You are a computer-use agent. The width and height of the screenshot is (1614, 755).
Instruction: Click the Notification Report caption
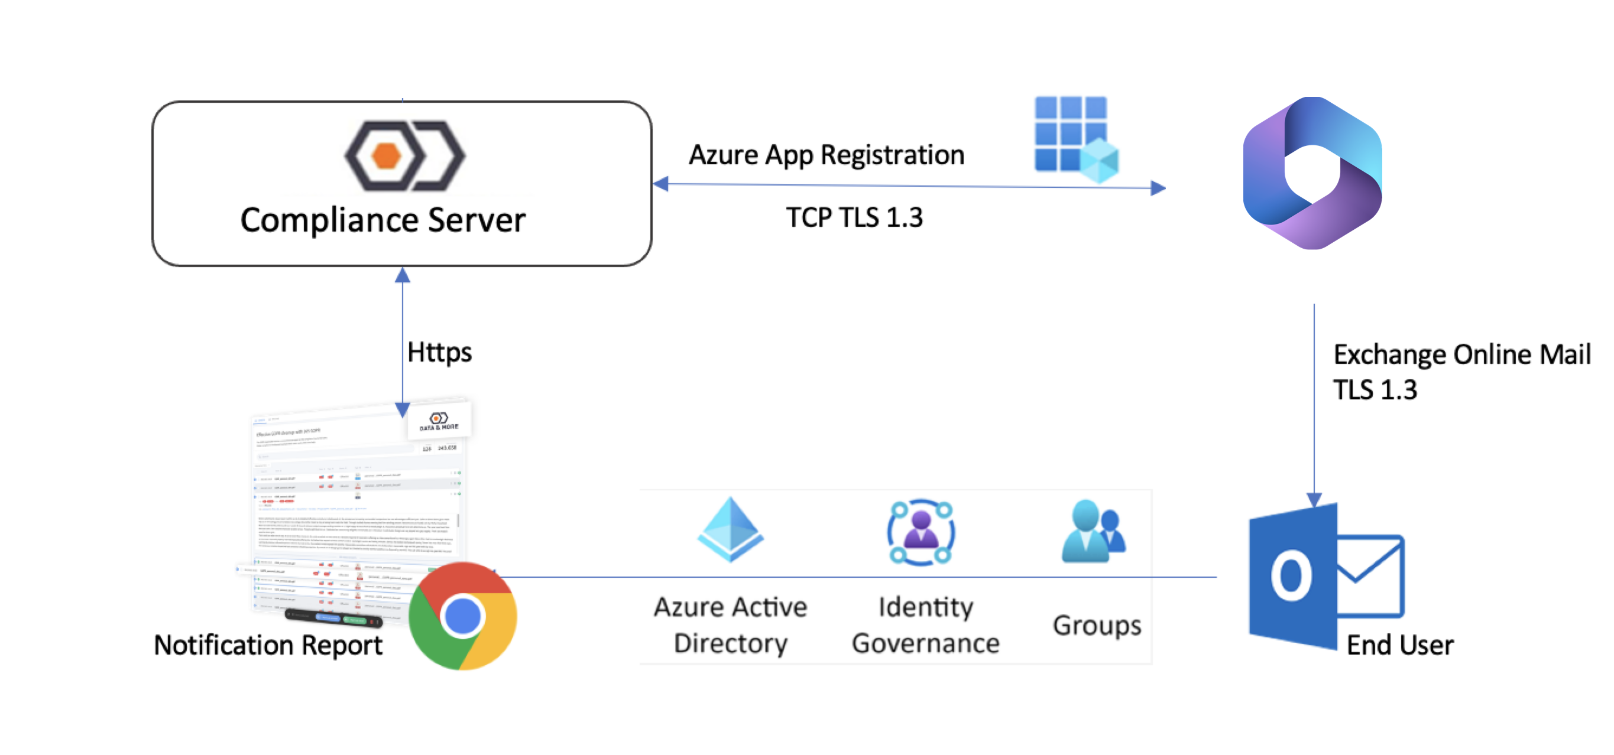(x=268, y=646)
